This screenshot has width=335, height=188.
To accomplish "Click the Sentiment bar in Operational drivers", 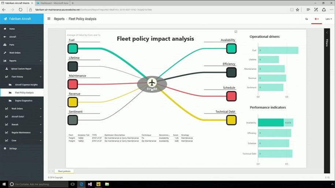I will [271, 88].
